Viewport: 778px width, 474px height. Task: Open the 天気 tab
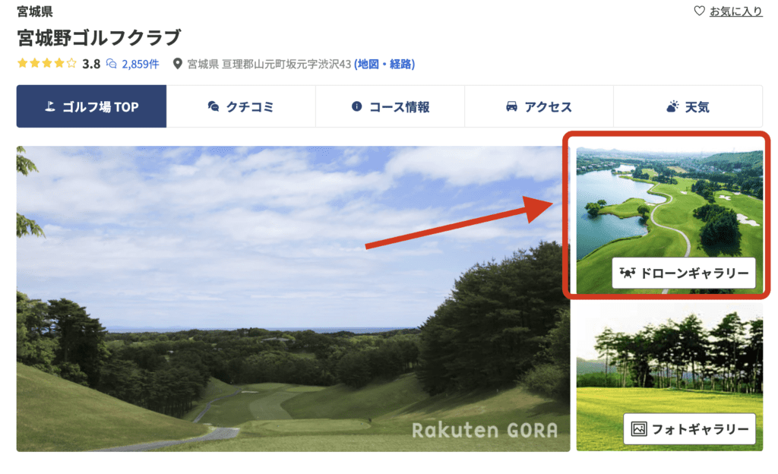click(x=688, y=106)
